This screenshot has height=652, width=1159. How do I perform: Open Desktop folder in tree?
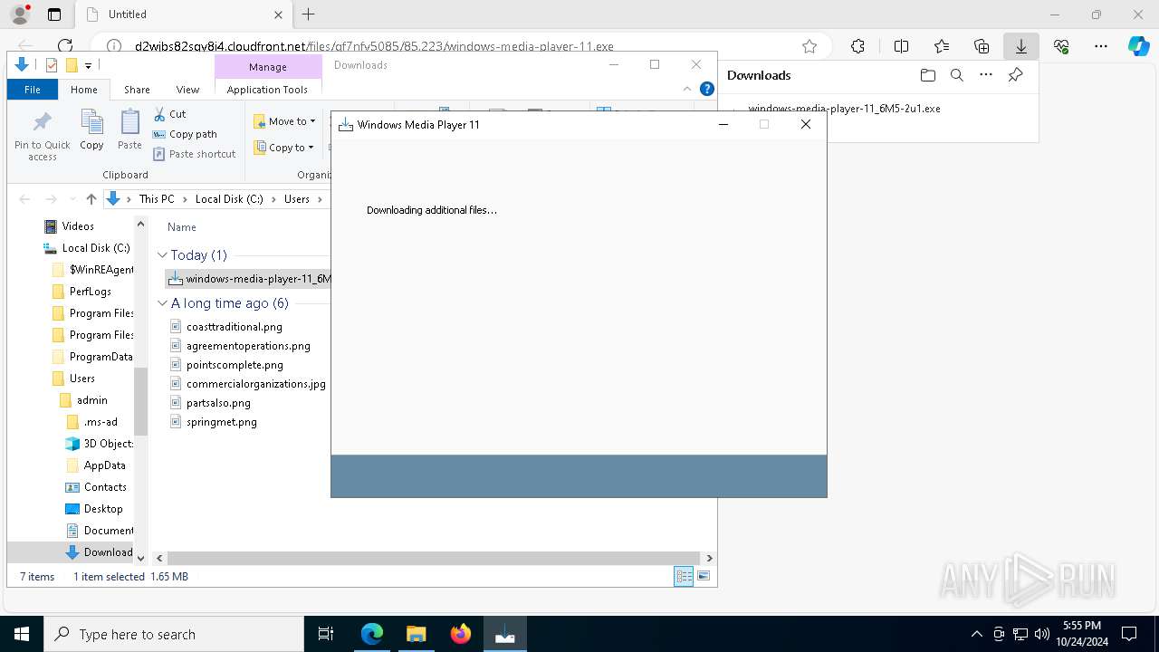click(103, 509)
